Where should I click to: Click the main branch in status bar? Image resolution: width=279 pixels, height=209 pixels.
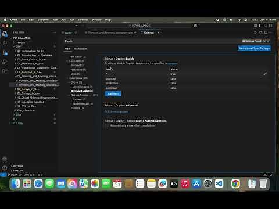tap(13, 175)
